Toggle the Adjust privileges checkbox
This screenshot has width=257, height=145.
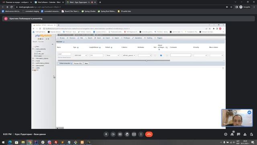161,56
